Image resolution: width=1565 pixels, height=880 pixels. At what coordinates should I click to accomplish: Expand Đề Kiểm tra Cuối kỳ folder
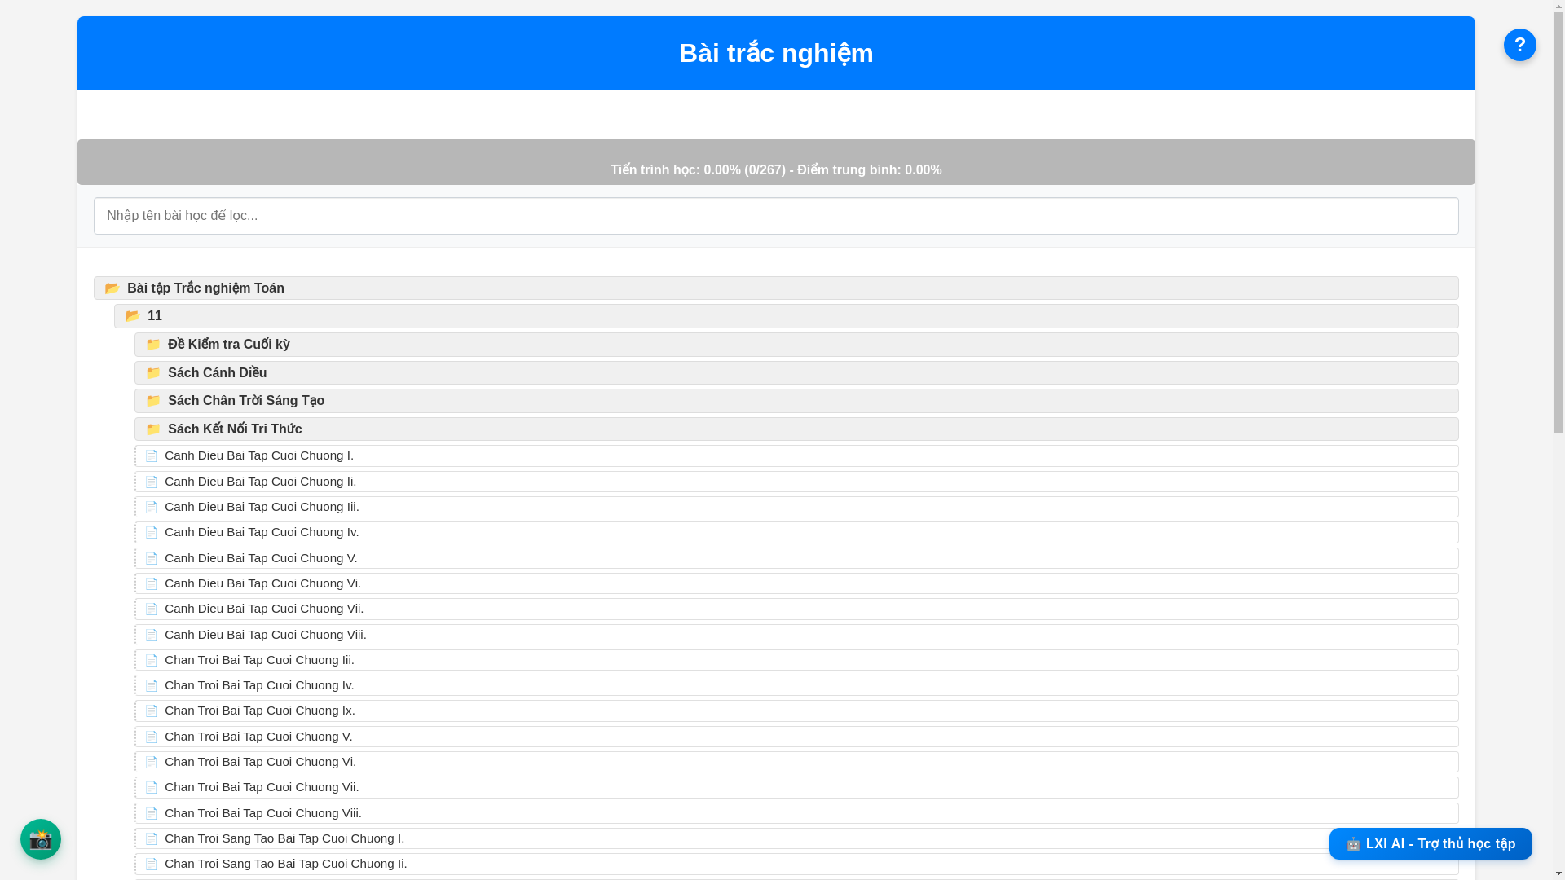(796, 345)
